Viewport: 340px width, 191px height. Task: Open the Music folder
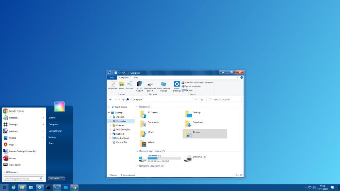click(143, 134)
